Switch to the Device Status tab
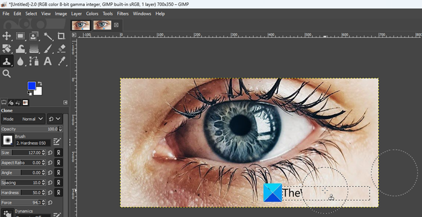 pyautogui.click(x=11, y=102)
